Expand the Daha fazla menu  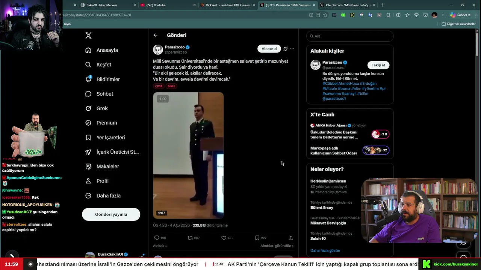tap(103, 196)
